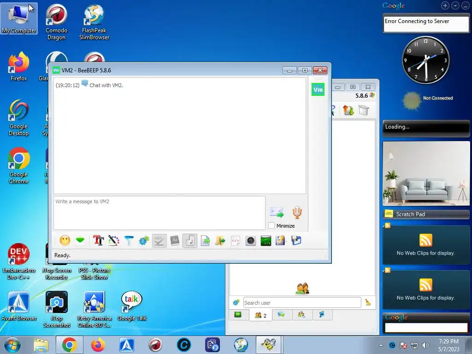
Task: Click the living room photo gadget
Action: (426, 173)
